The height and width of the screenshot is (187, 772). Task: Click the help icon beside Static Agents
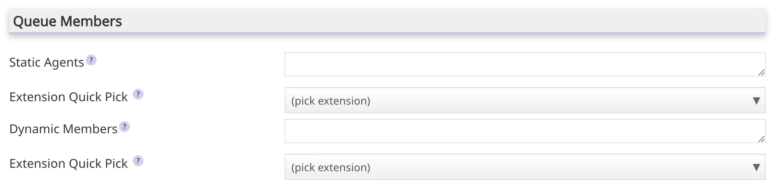91,60
